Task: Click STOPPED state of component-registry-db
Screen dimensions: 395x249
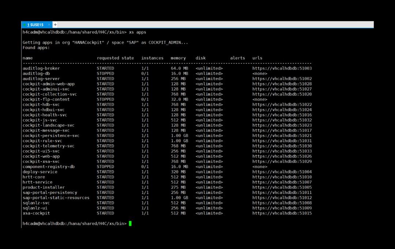Action: pyautogui.click(x=105, y=167)
